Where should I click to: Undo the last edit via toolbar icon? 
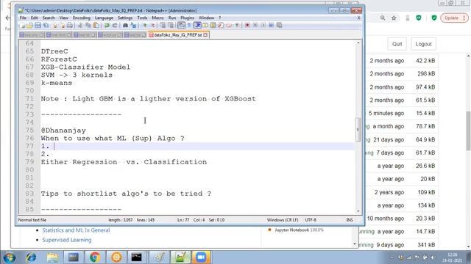point(106,26)
